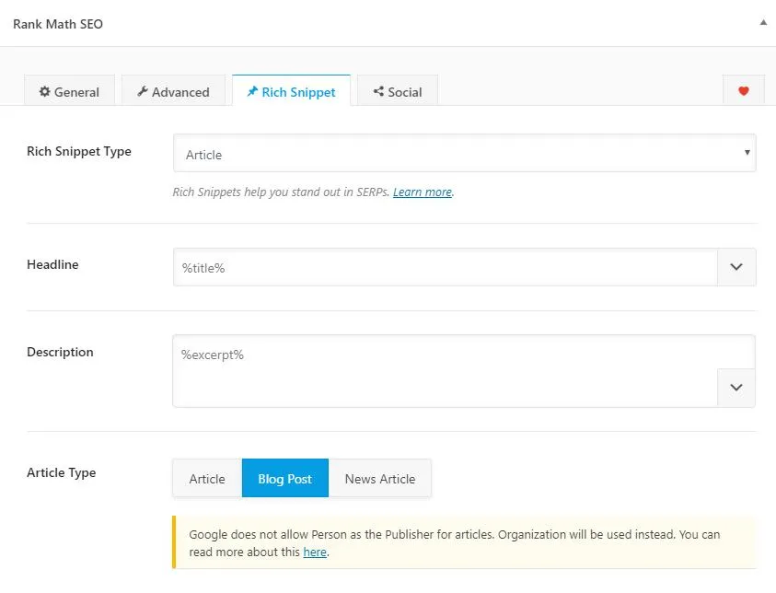Open the Learn more link
Viewport: 776px width, 593px height.
pos(422,192)
